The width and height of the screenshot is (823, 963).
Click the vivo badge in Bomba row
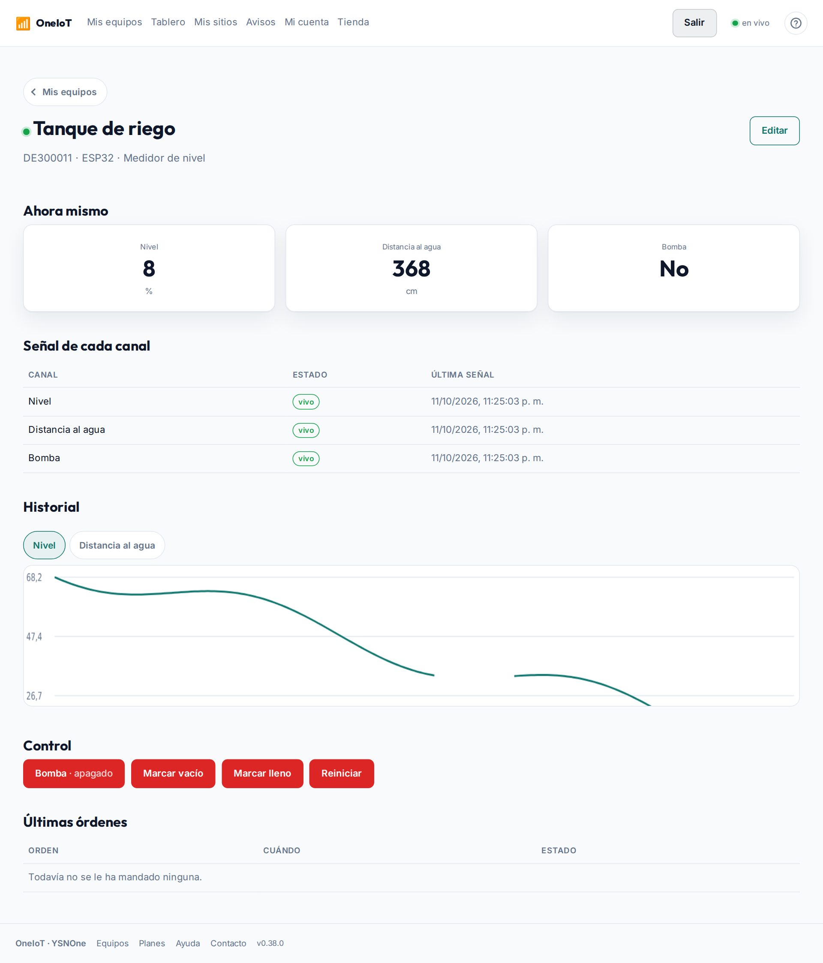[x=306, y=459]
